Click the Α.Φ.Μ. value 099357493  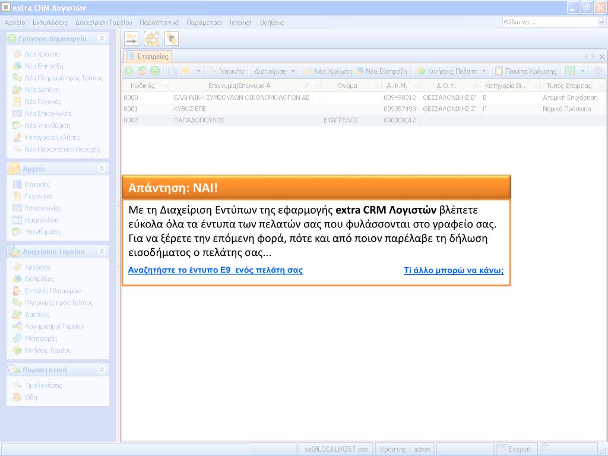[x=400, y=109]
